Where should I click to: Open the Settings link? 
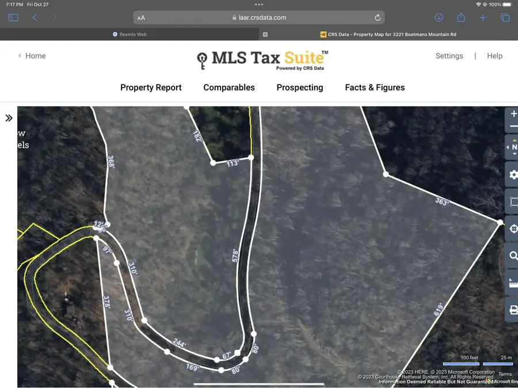[x=450, y=56]
